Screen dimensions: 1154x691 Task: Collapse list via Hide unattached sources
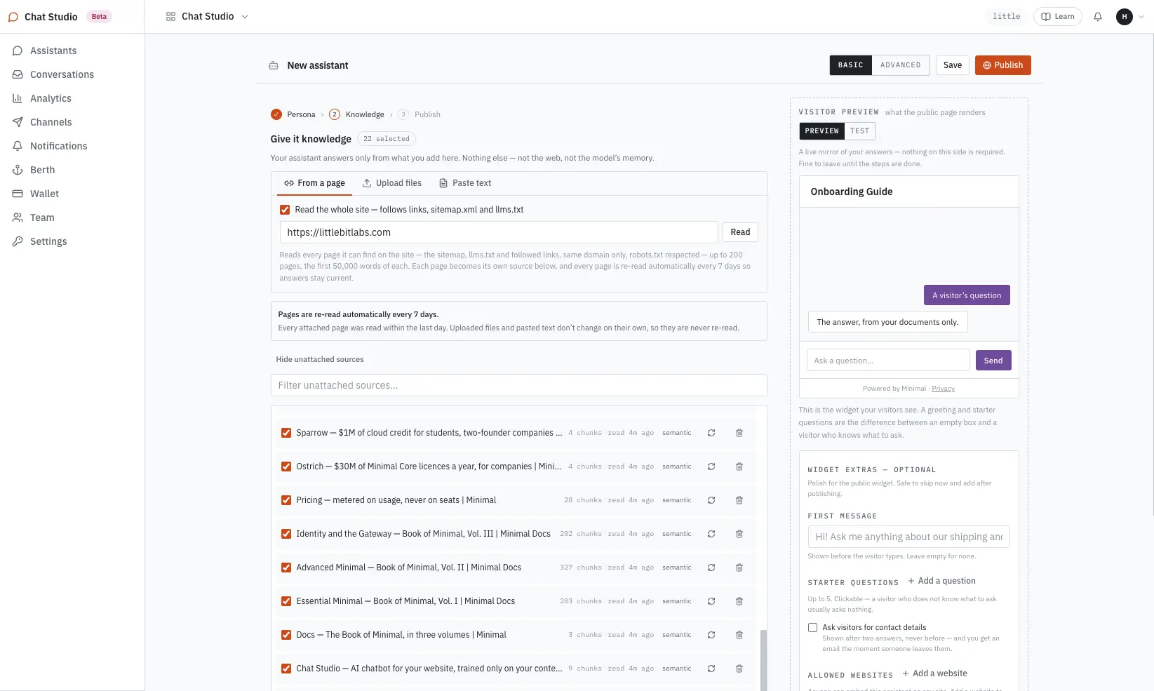pyautogui.click(x=320, y=359)
